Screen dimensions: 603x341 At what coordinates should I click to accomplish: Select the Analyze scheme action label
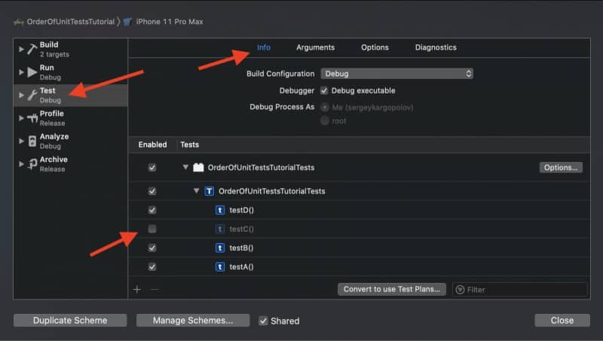(54, 136)
